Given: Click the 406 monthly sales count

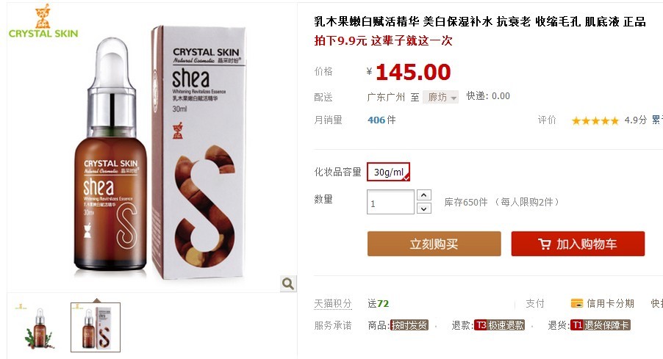Looking at the screenshot, I should [x=376, y=120].
